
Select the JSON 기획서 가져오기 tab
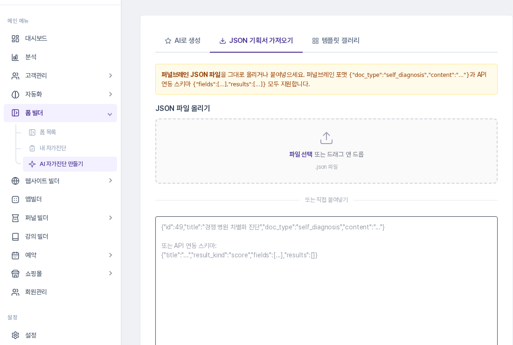click(256, 41)
